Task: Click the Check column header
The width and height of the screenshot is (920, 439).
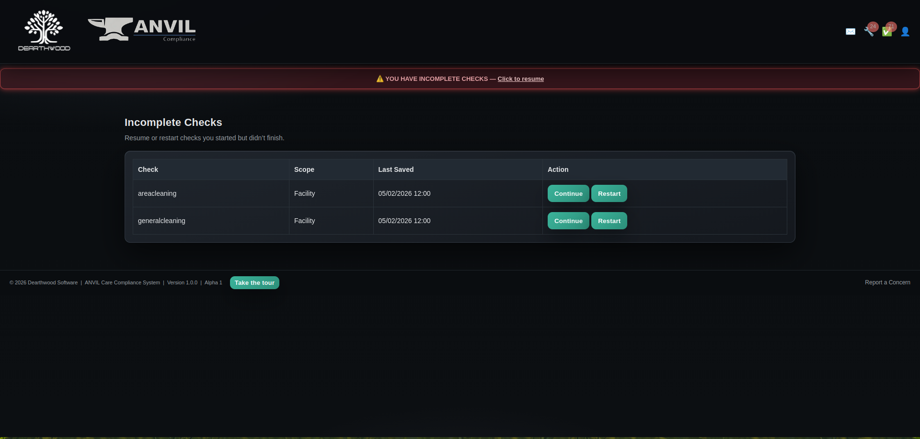Action: (x=148, y=169)
